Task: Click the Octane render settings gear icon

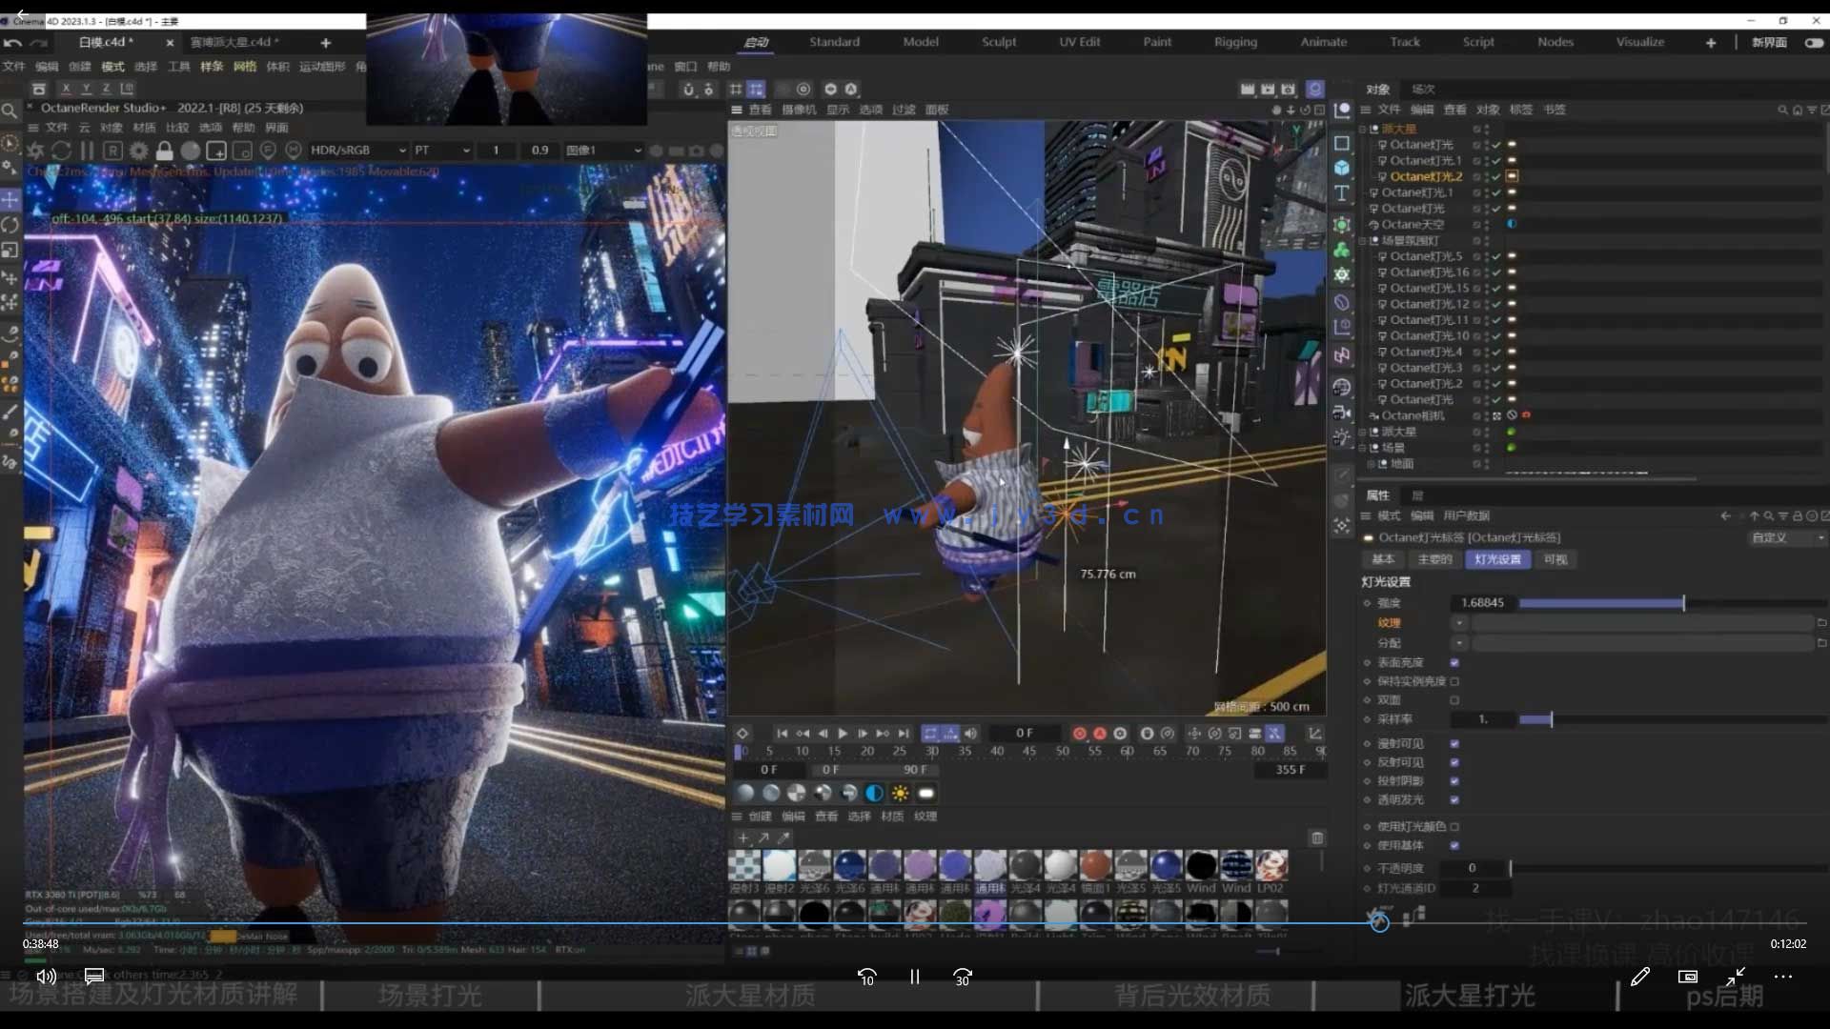Action: (138, 151)
